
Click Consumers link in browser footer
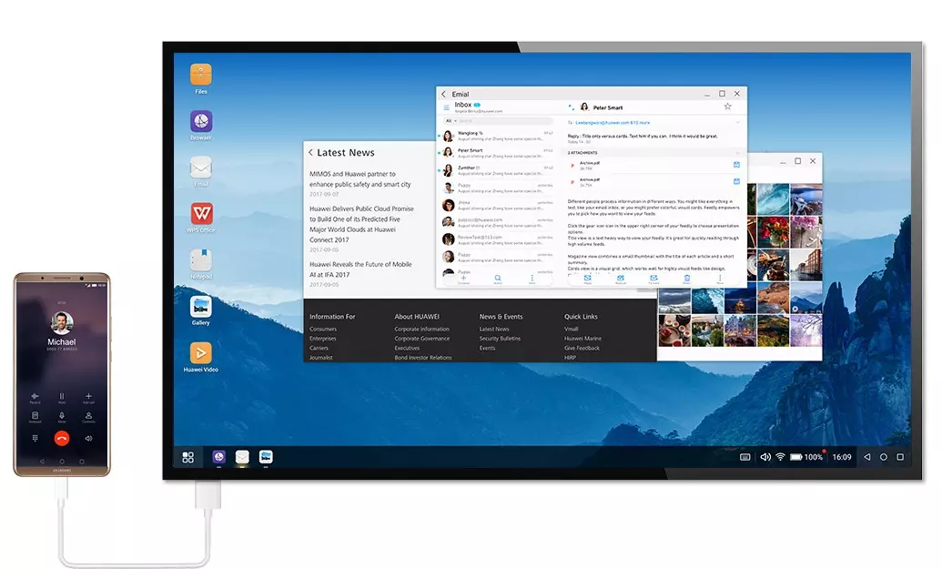[x=322, y=330]
